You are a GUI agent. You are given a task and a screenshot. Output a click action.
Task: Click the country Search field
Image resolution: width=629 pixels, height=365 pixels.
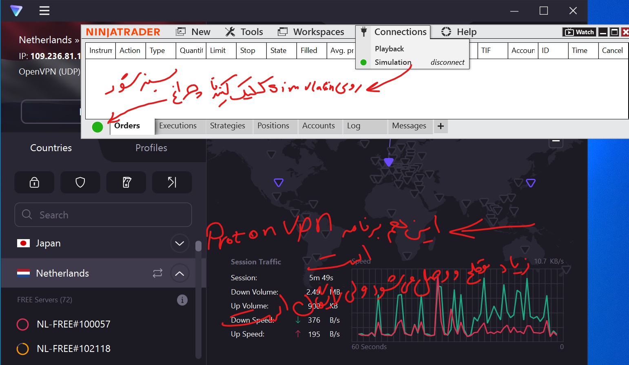click(x=103, y=215)
